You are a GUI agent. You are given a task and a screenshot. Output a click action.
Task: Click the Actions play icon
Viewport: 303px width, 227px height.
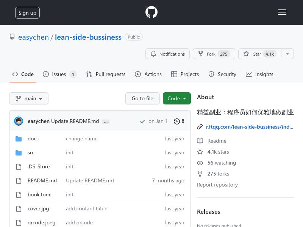pos(138,74)
